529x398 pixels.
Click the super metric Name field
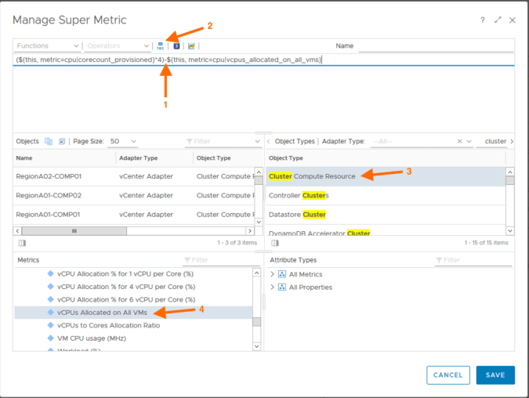[435, 46]
